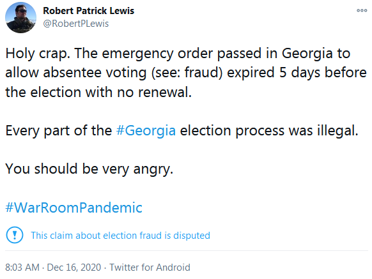Open the #Georgia hashtag
The height and width of the screenshot is (279, 372).
click(146, 130)
